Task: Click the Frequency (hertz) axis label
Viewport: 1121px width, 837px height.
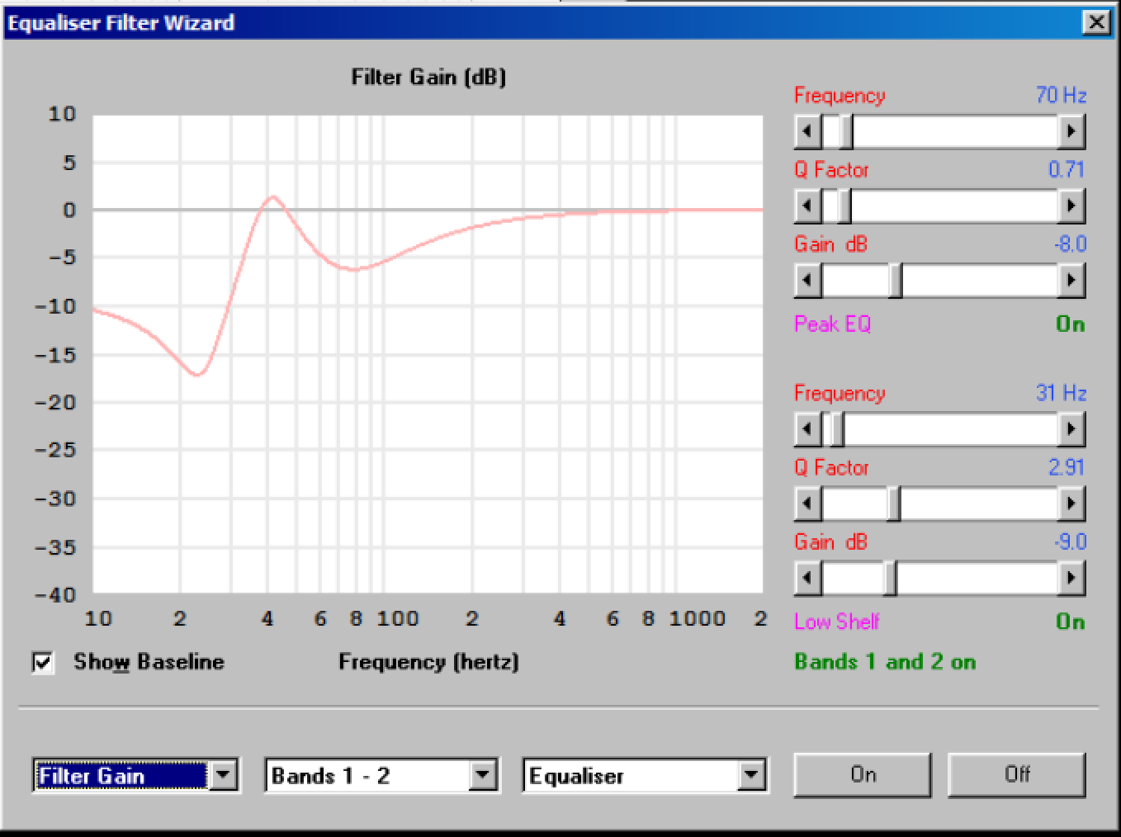Action: pos(428,662)
